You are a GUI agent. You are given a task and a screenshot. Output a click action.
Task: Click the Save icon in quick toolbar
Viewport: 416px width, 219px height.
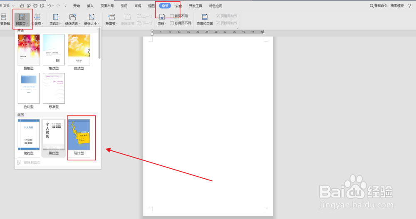[22, 5]
